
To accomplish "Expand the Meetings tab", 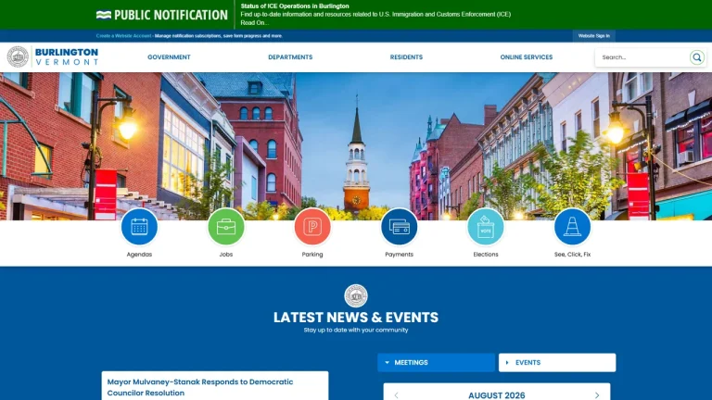I will [436, 363].
